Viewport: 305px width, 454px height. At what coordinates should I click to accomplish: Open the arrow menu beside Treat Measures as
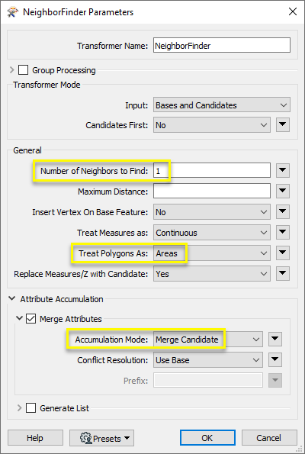(x=283, y=232)
